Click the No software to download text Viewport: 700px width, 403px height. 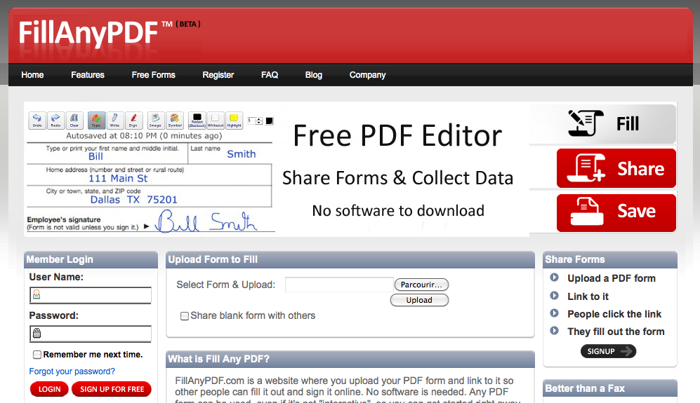coord(398,210)
